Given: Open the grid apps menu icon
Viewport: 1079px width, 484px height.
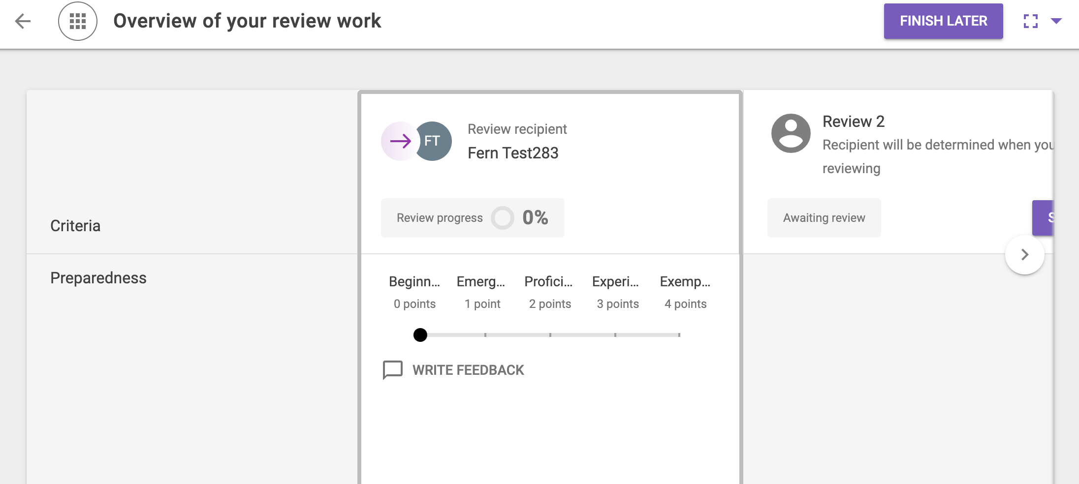Looking at the screenshot, I should [78, 21].
